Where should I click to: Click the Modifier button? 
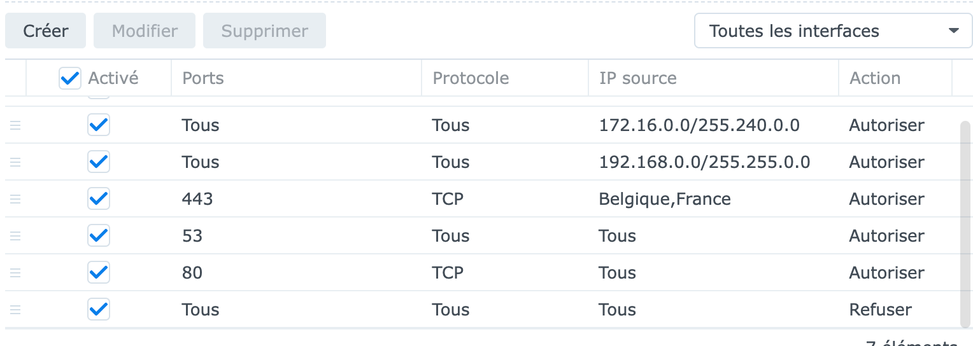click(145, 31)
